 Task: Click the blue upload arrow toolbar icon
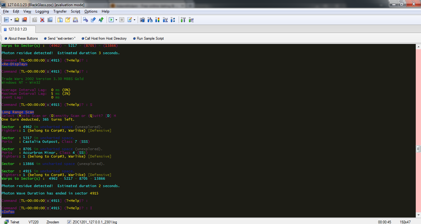point(93,20)
